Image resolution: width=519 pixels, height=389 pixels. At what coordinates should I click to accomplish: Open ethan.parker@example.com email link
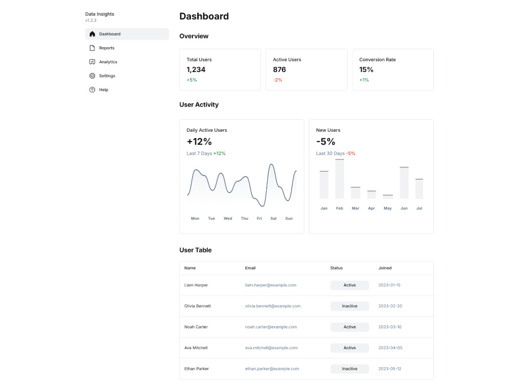272,369
